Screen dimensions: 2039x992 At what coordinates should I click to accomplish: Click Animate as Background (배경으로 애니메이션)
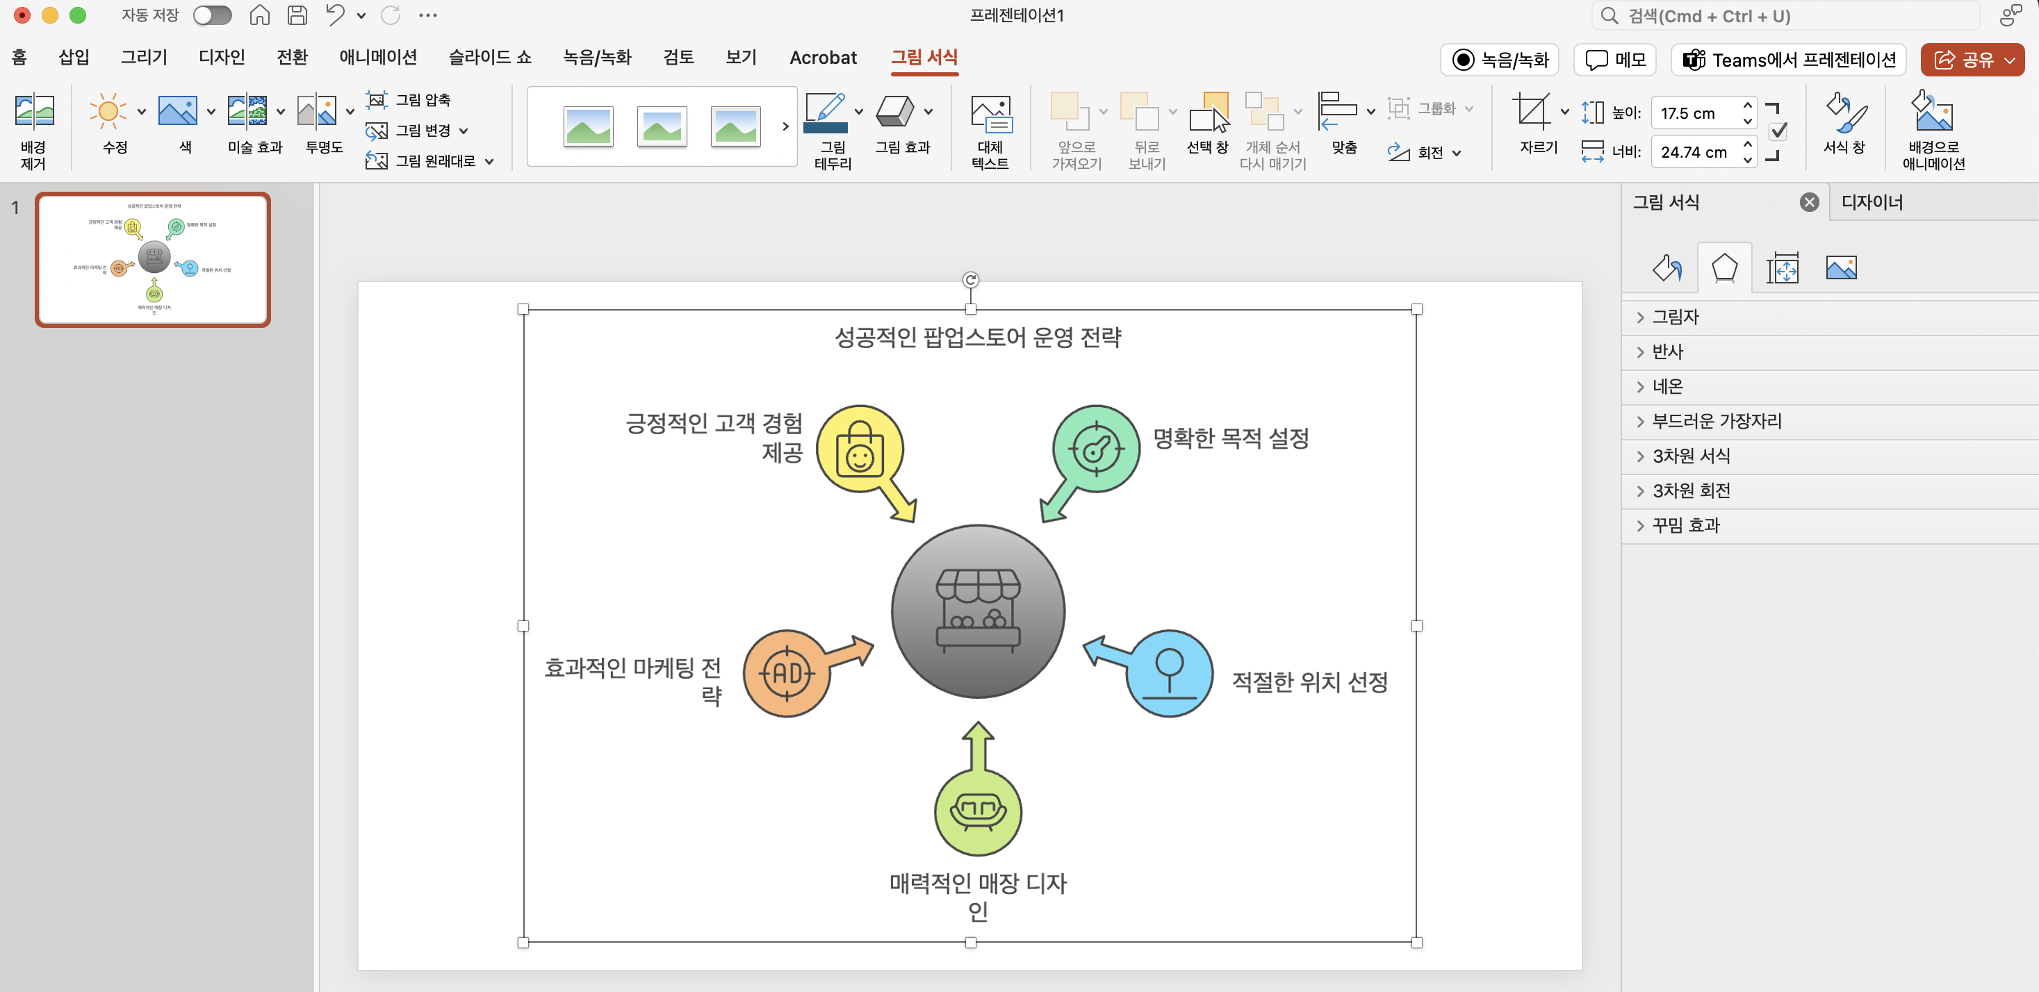[x=1933, y=131]
